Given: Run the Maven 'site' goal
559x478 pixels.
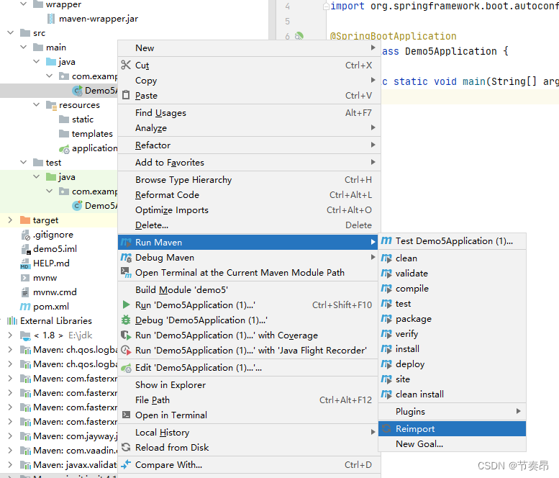Looking at the screenshot, I should (452, 379).
